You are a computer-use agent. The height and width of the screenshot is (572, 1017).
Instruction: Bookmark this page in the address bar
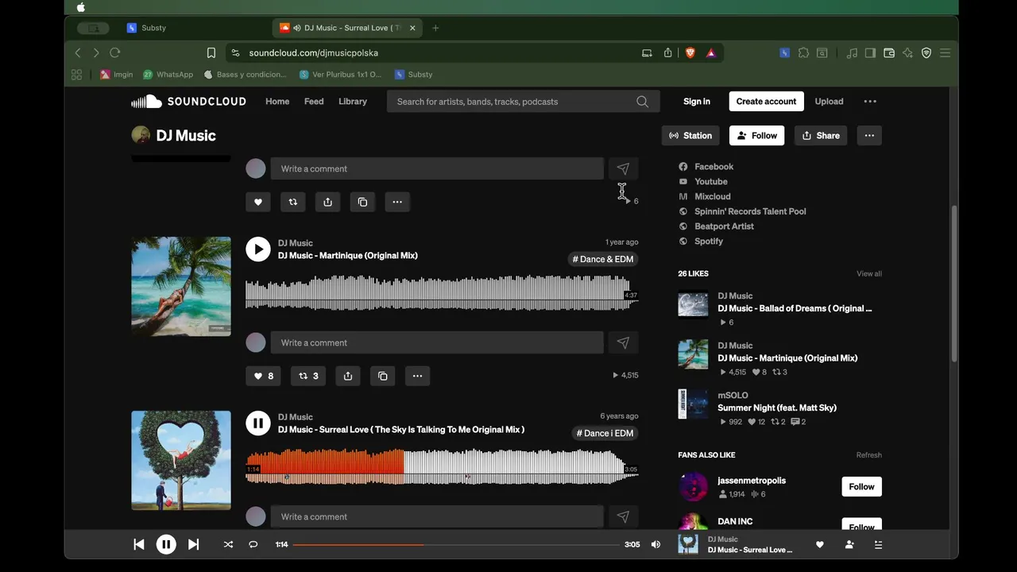click(211, 53)
